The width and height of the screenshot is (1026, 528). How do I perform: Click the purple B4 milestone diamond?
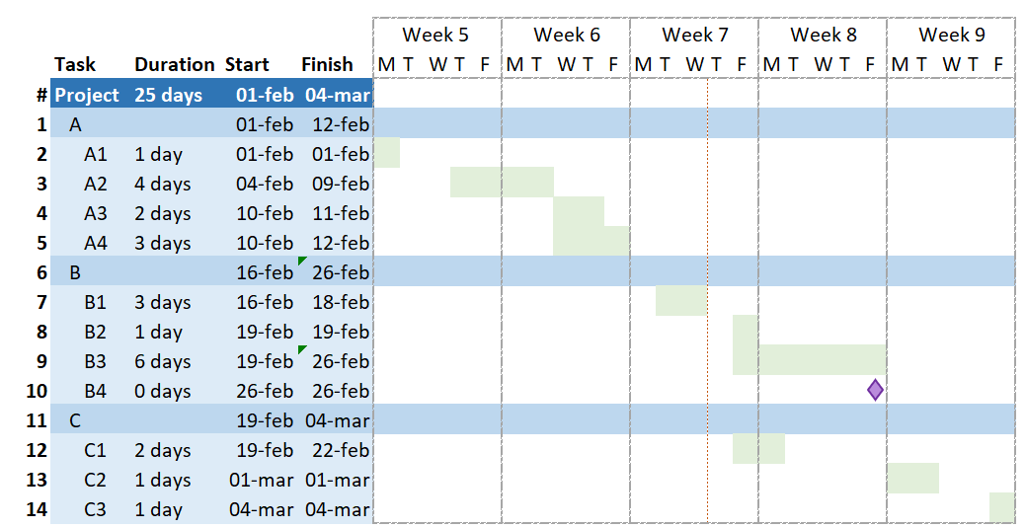click(x=875, y=390)
